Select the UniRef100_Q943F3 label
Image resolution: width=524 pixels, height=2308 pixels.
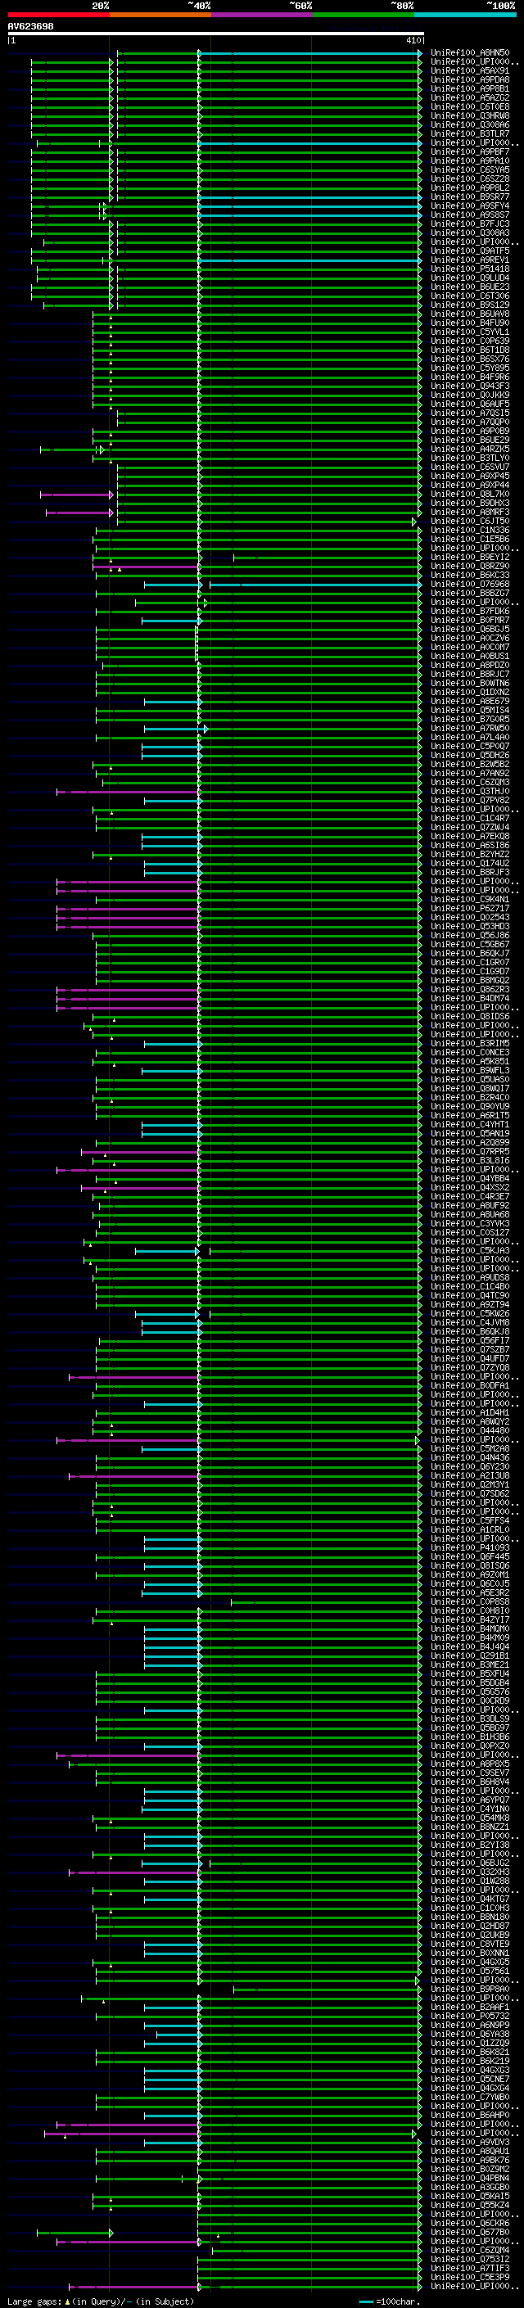pyautogui.click(x=470, y=386)
